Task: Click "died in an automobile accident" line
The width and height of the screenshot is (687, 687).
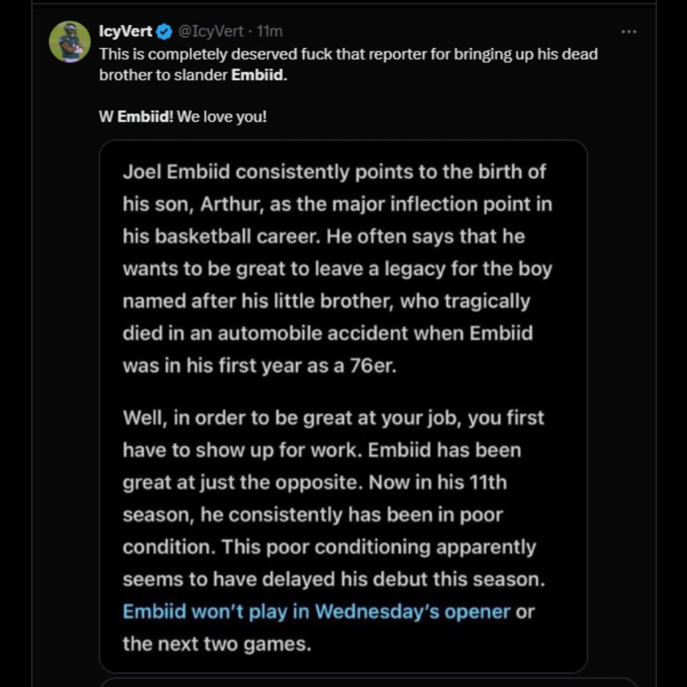Action: 327,333
